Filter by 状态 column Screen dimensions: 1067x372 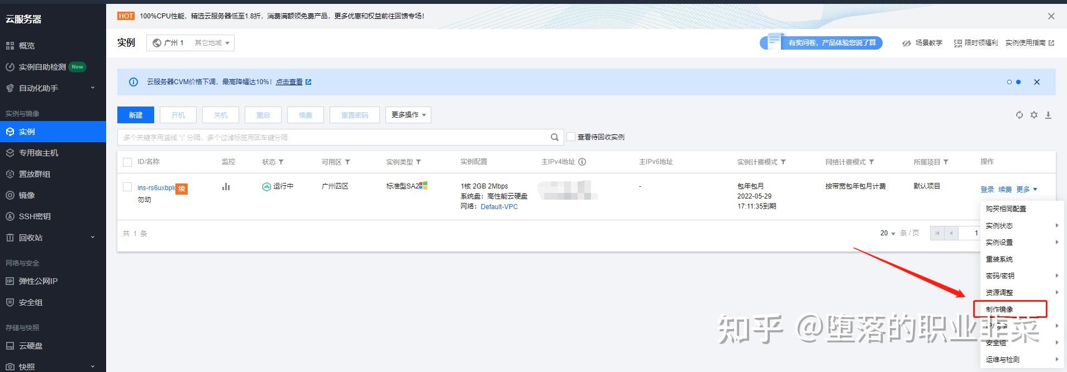point(281,162)
